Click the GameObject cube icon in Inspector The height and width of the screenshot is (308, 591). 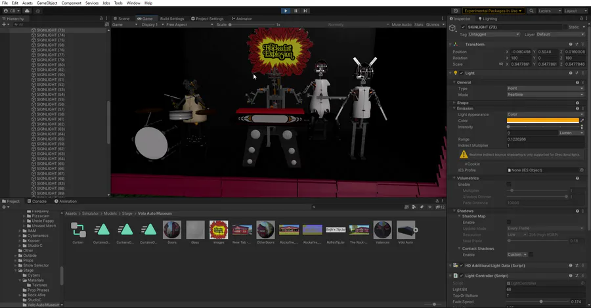click(453, 28)
